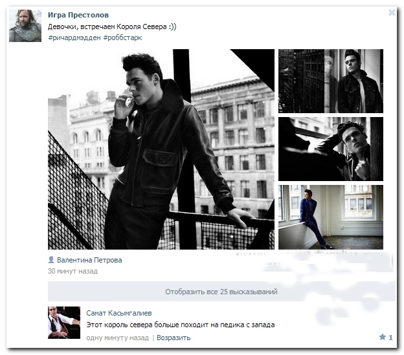
Task: Click the post text 'Девочки, встречаем Короля Севера'
Action: click(112, 27)
